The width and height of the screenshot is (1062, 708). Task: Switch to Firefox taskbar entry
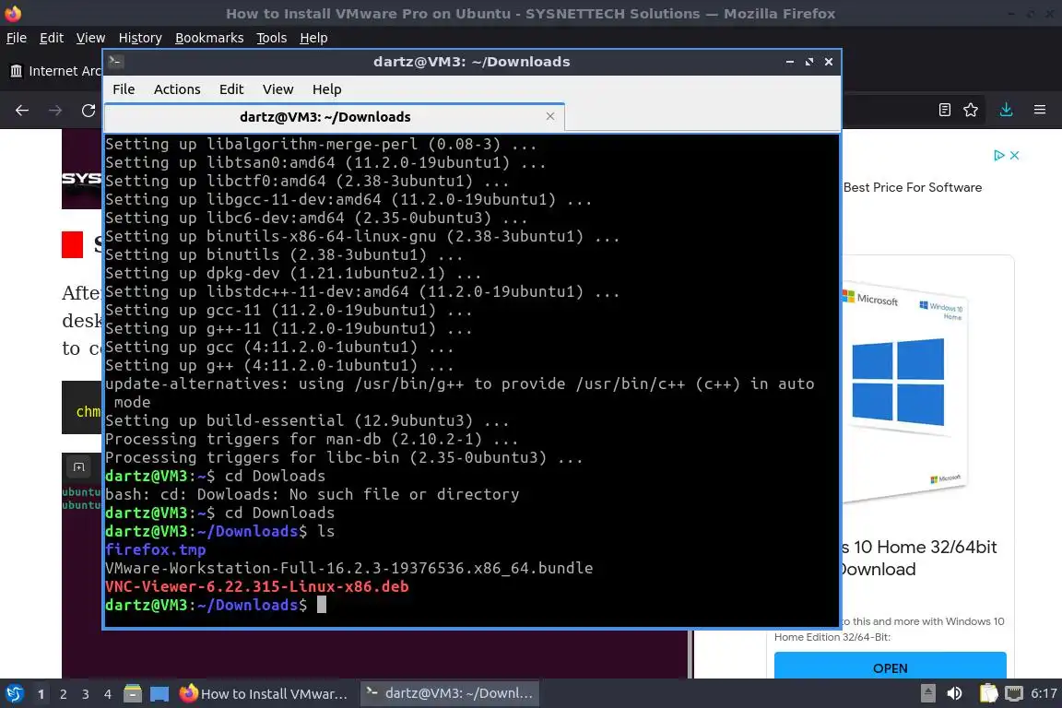pos(265,694)
